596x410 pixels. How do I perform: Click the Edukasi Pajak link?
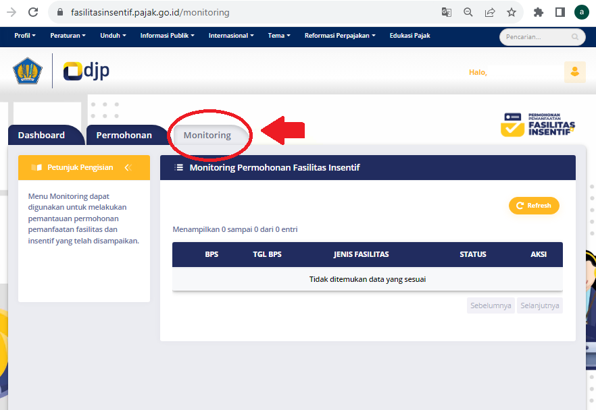click(409, 36)
